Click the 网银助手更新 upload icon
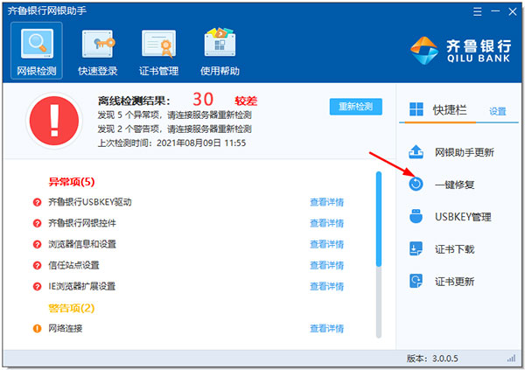Viewport: 525px width, 370px height. [x=416, y=152]
